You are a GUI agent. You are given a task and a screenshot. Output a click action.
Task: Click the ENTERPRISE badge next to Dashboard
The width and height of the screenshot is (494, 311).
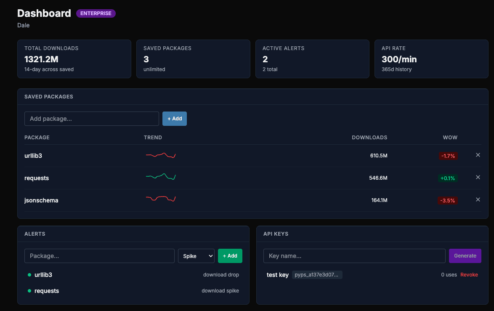(x=96, y=13)
